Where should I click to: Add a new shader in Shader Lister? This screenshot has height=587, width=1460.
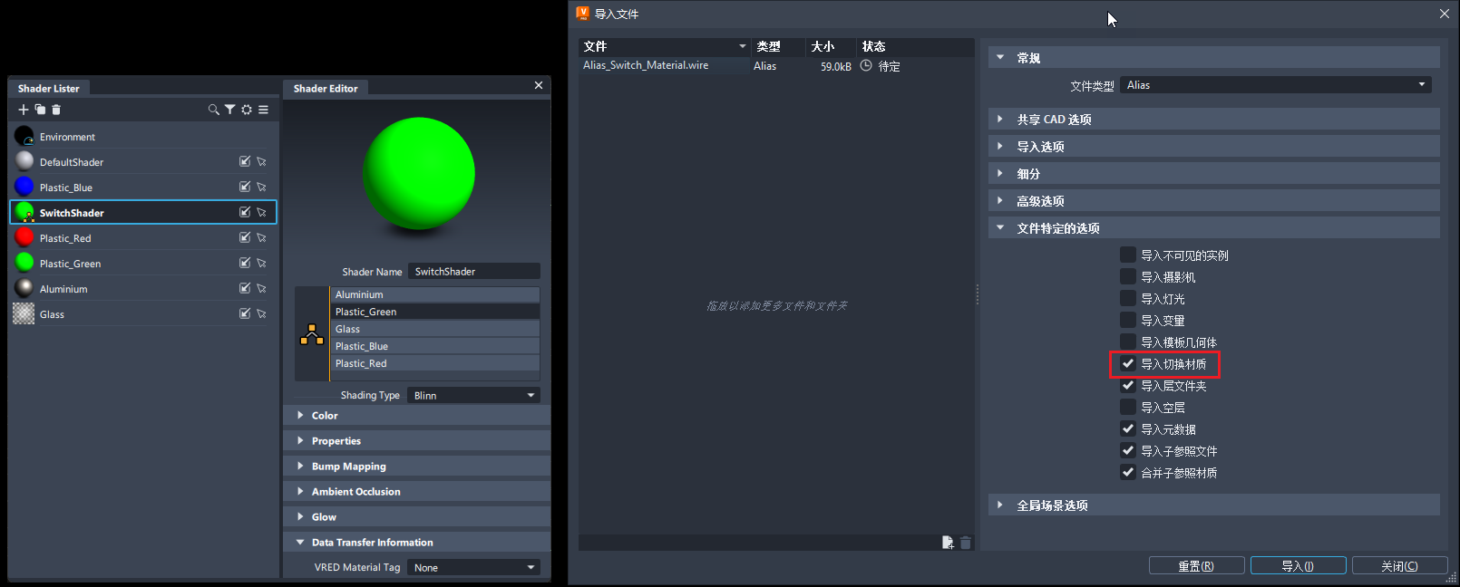[24, 110]
